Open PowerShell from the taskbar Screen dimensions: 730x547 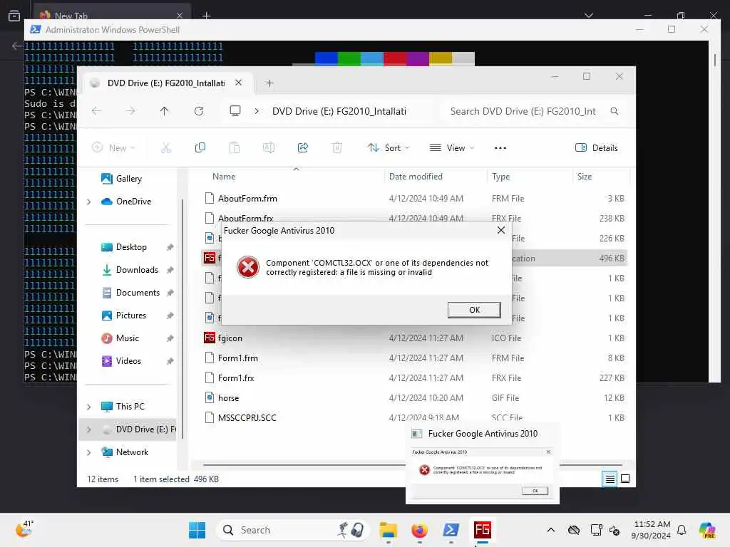451,530
